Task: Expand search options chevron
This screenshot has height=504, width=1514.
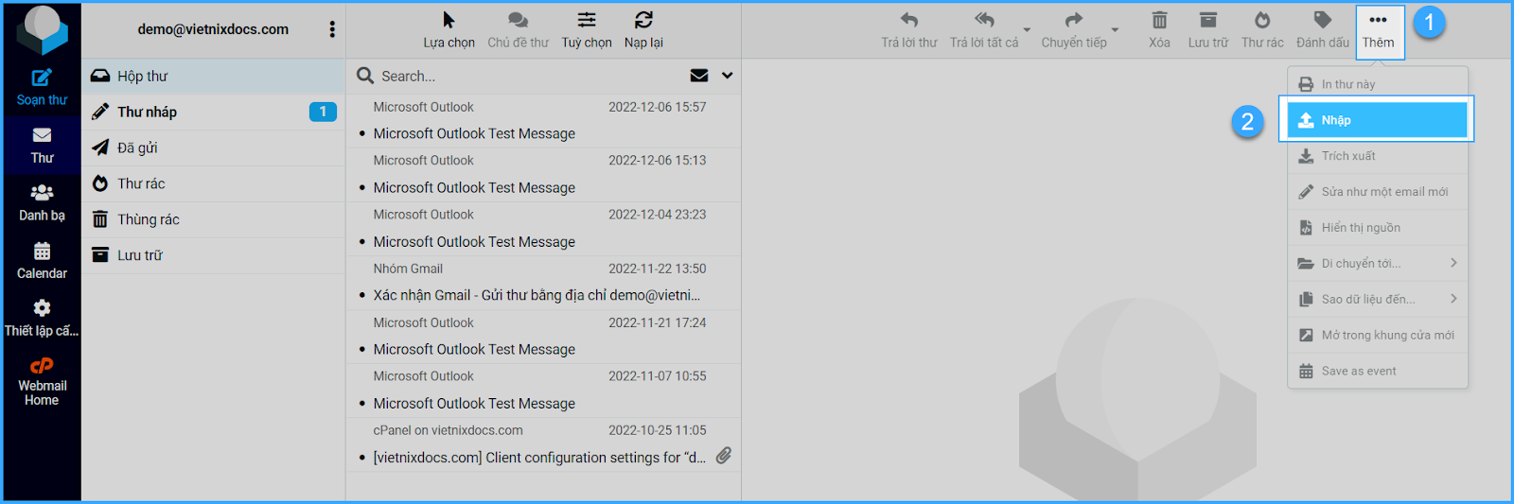Action: click(727, 76)
